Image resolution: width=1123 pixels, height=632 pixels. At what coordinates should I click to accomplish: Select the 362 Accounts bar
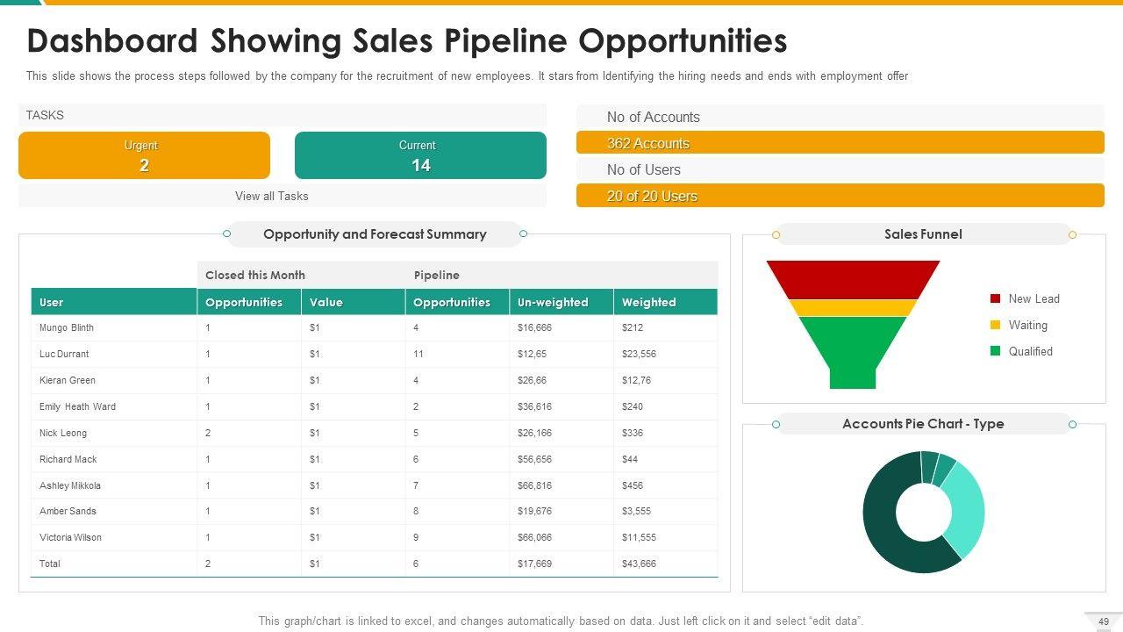click(x=840, y=143)
